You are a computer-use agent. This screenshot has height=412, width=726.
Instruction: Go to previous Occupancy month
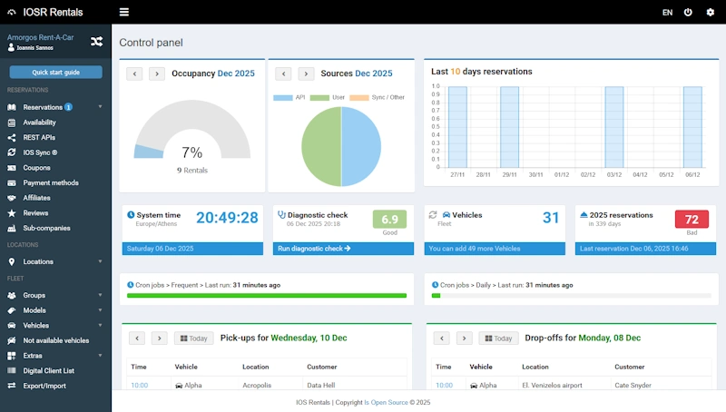click(x=134, y=74)
